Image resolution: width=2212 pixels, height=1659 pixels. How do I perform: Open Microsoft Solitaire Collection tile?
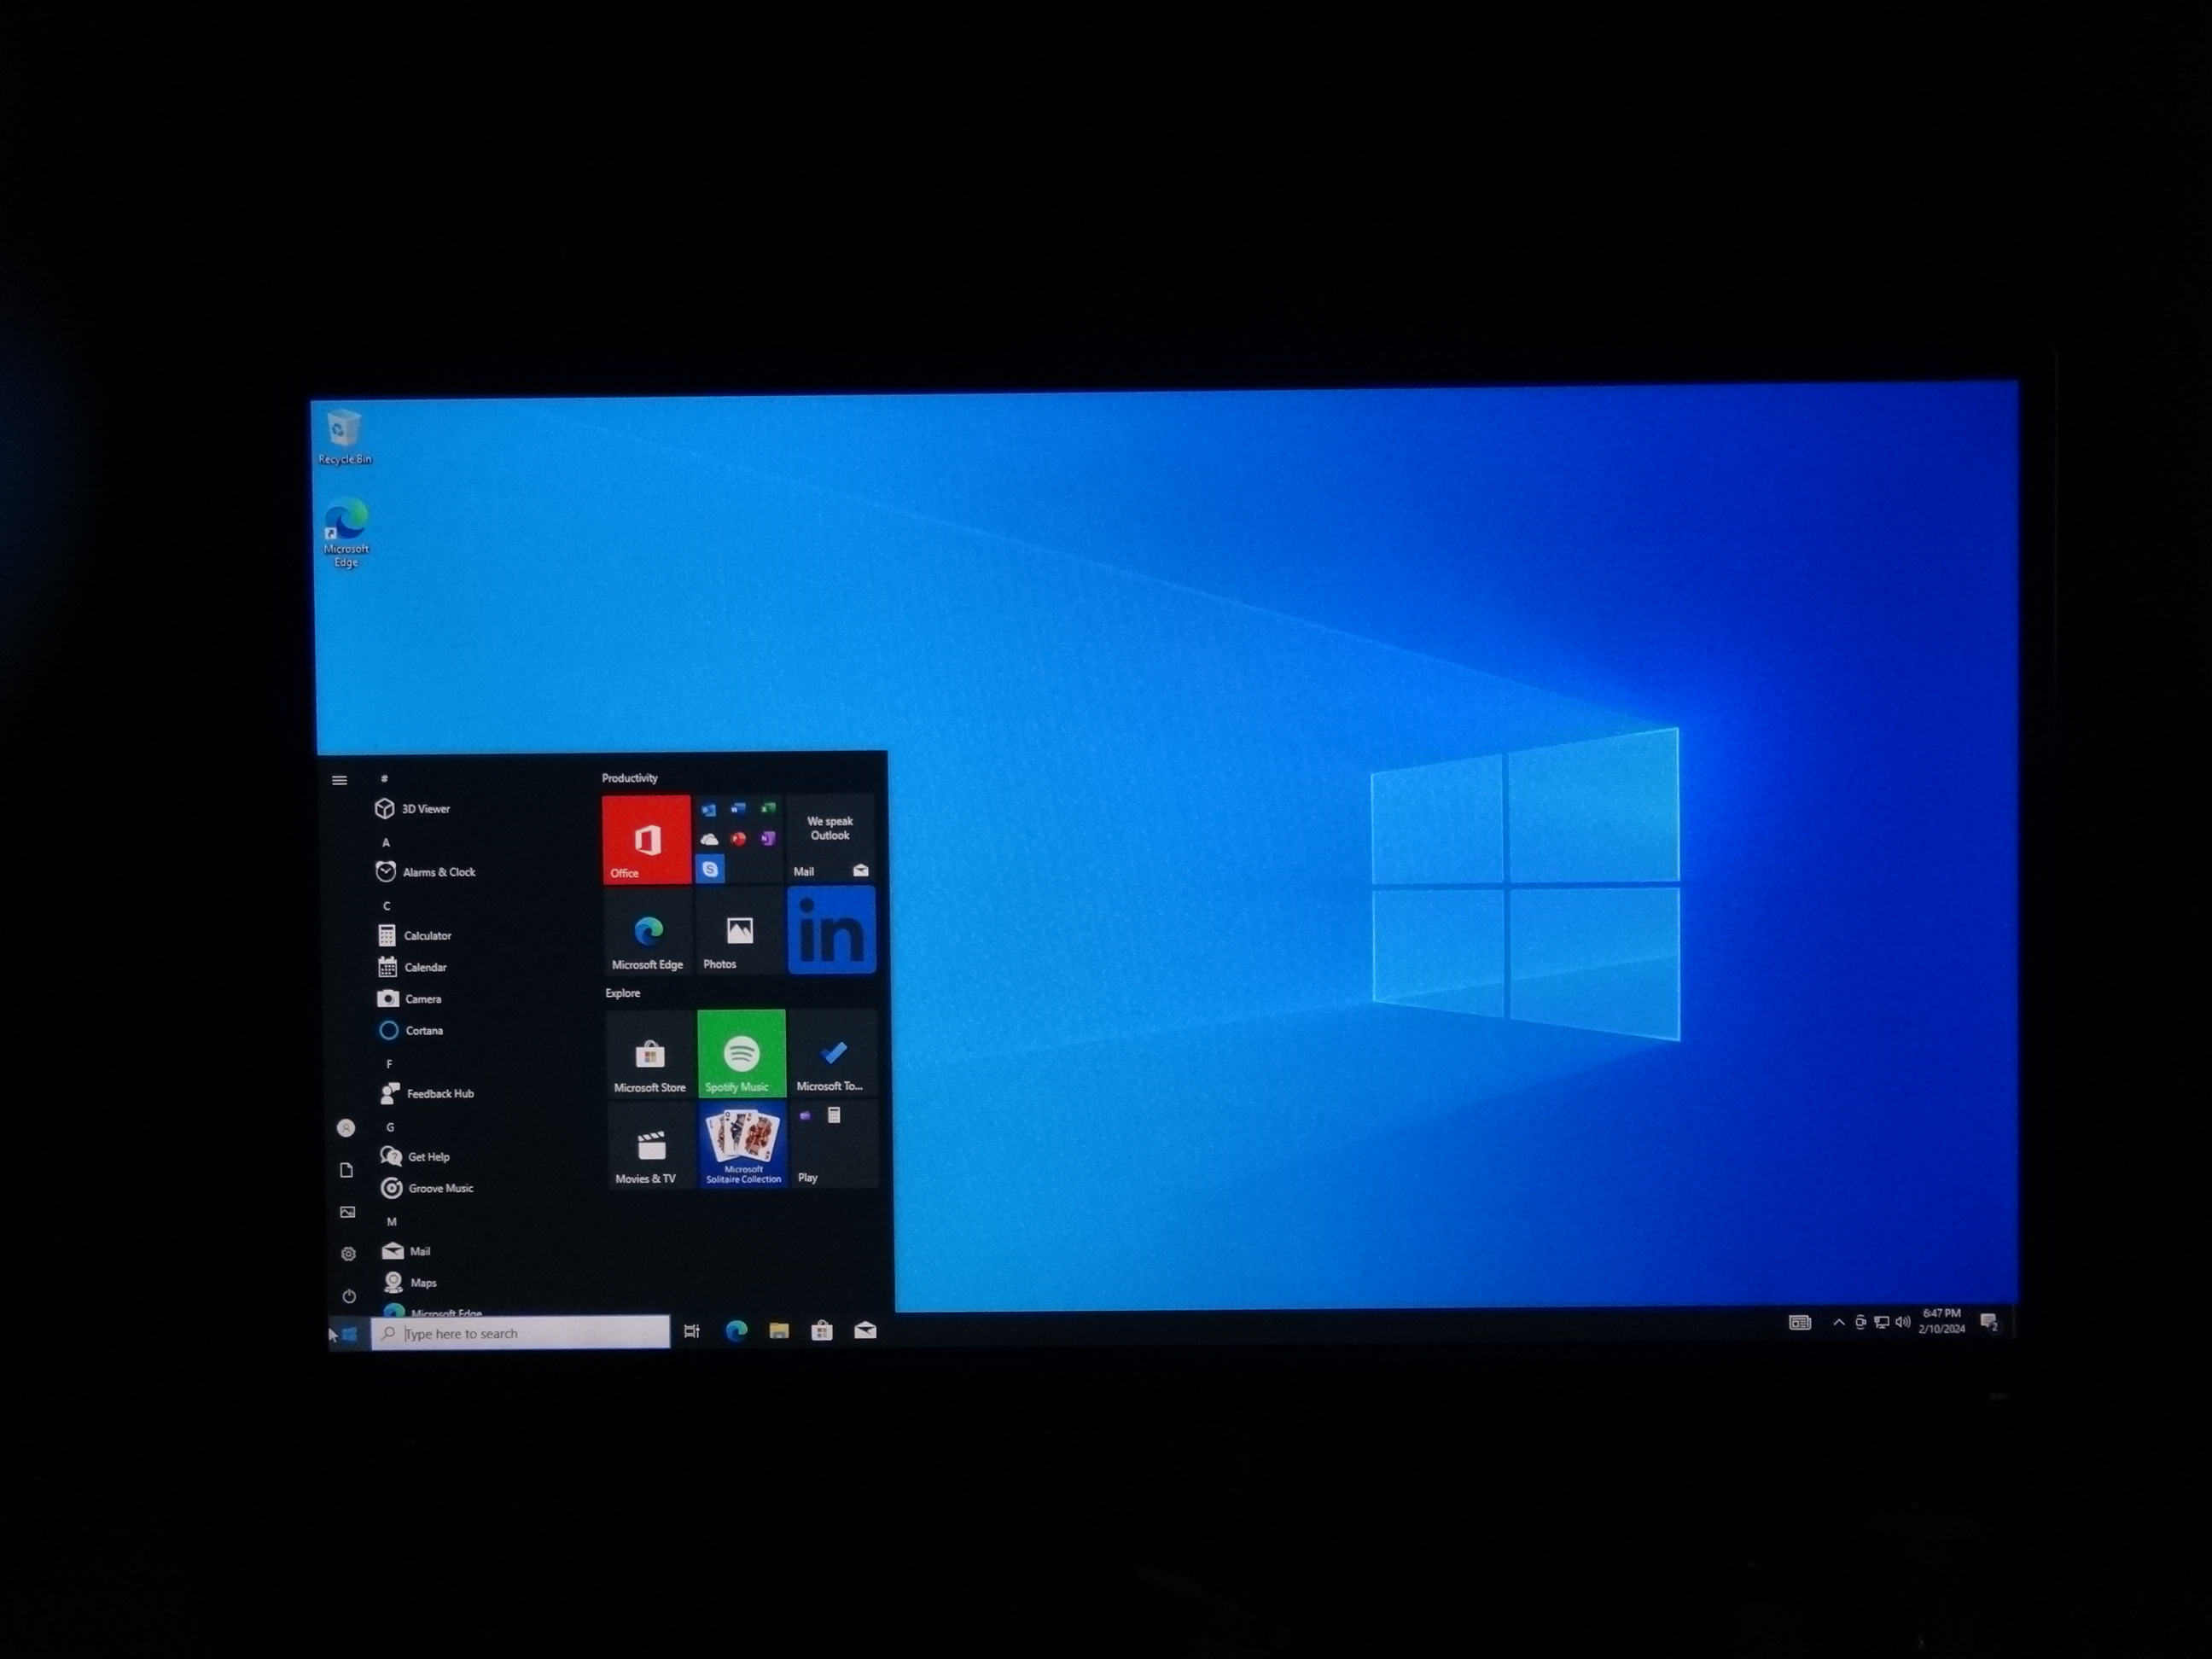[x=743, y=1145]
